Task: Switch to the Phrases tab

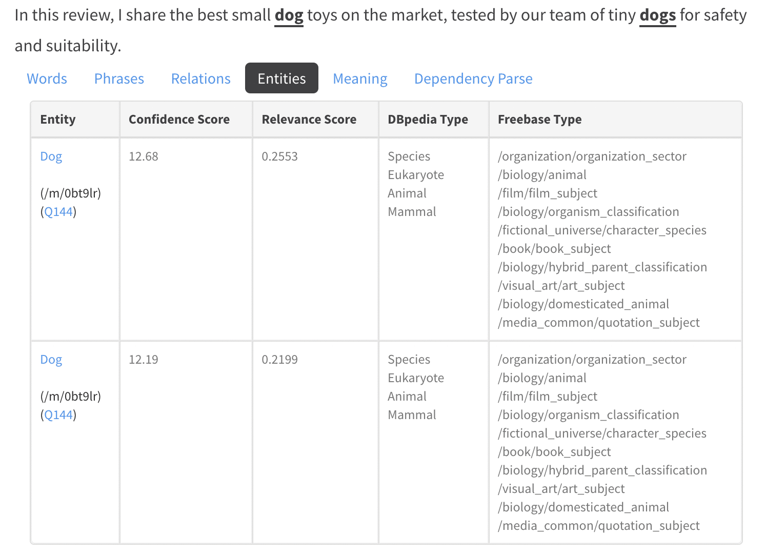Action: (119, 78)
